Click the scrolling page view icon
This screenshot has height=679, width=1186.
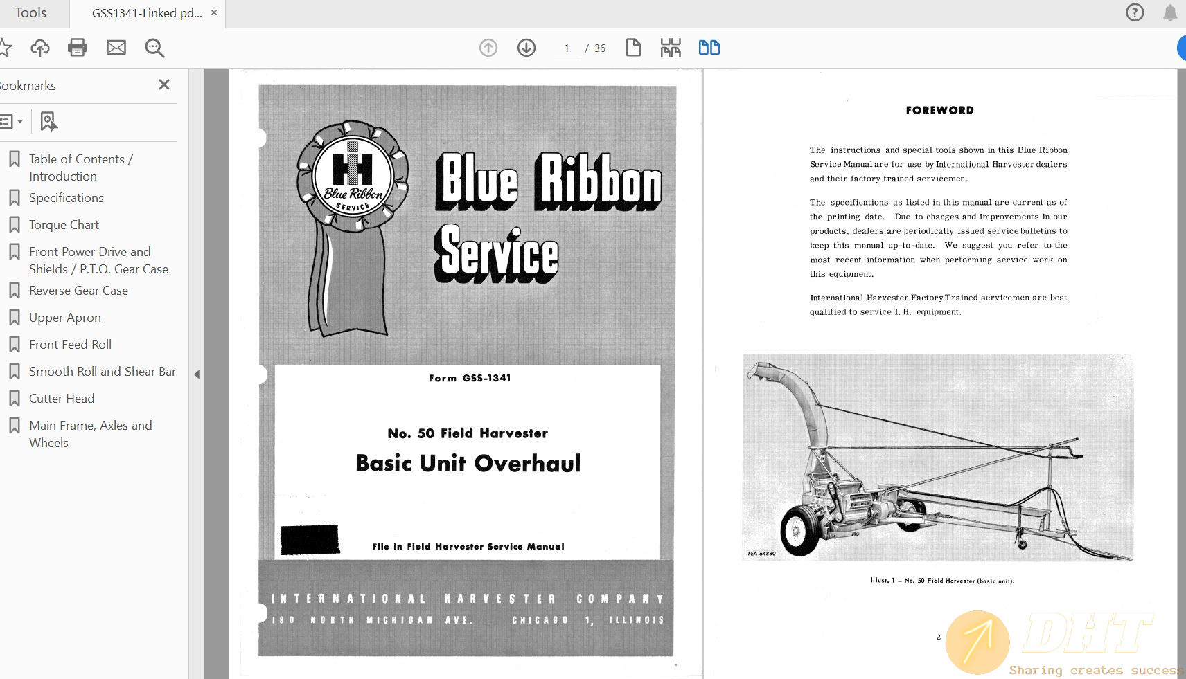pos(671,48)
